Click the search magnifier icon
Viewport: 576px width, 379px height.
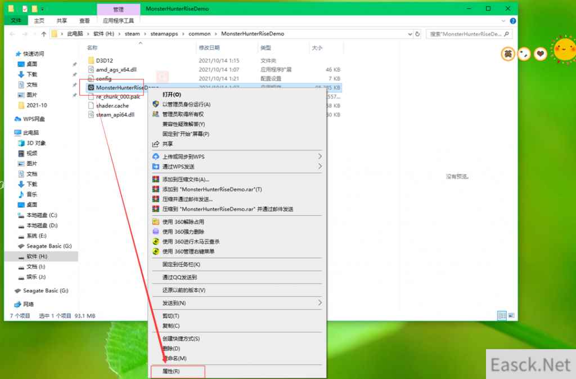tap(507, 34)
